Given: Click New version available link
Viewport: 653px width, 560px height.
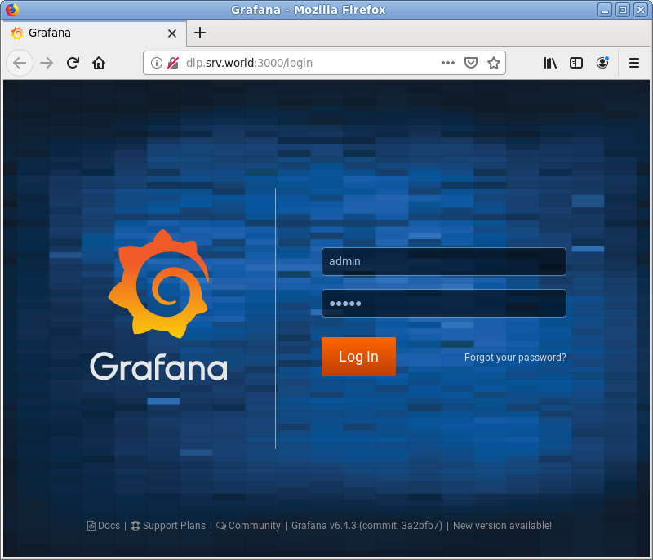Looking at the screenshot, I should click(x=502, y=526).
